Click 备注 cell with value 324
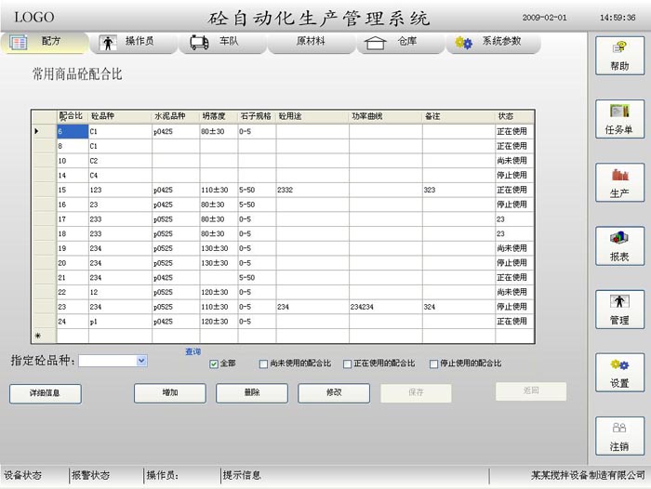Image resolution: width=651 pixels, height=489 pixels. pos(458,307)
